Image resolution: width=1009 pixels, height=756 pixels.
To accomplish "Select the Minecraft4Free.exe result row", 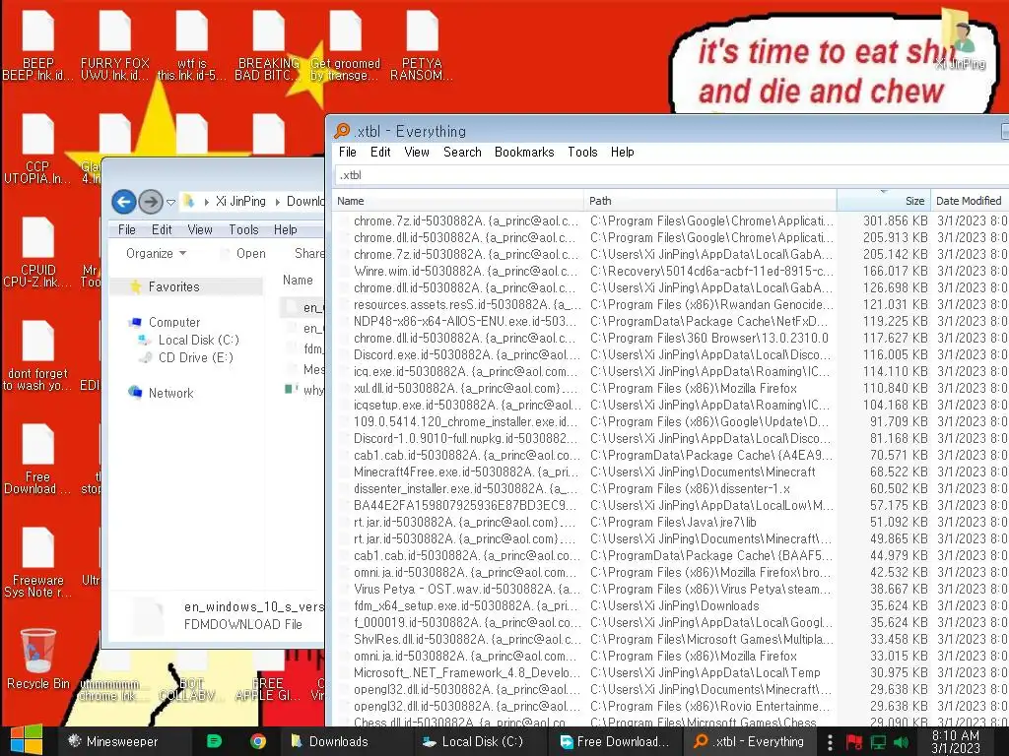I will click(x=671, y=472).
